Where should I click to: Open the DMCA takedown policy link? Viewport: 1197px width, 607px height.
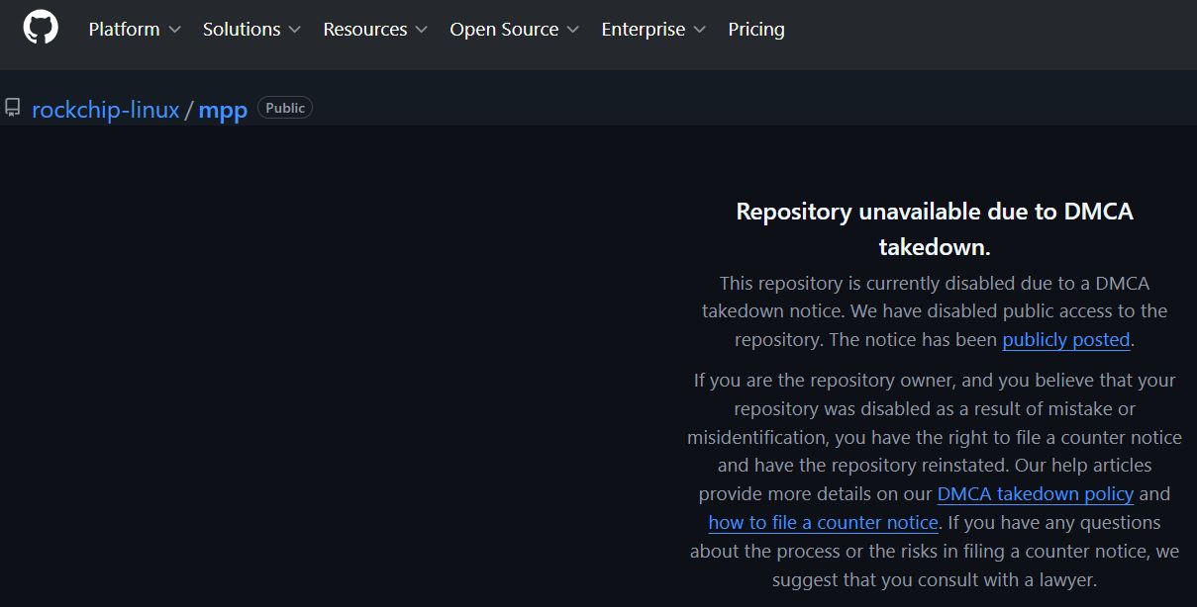[x=1035, y=493]
